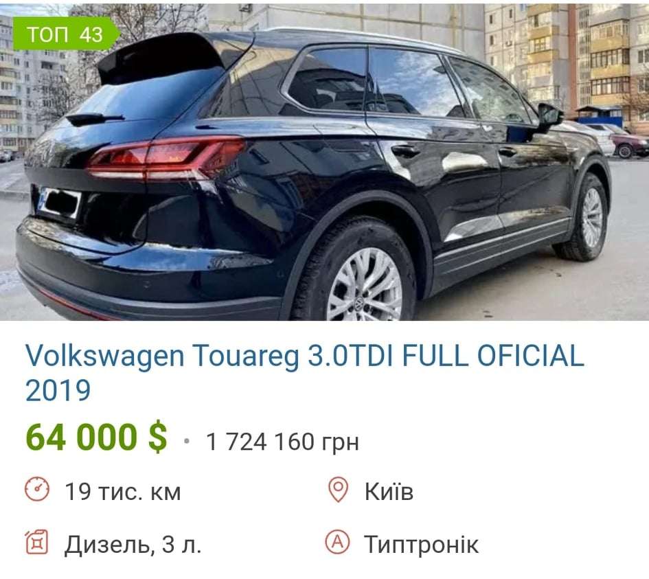Click the Дизель, 3 л. fuel text
This screenshot has height=579, width=649.
point(133,544)
